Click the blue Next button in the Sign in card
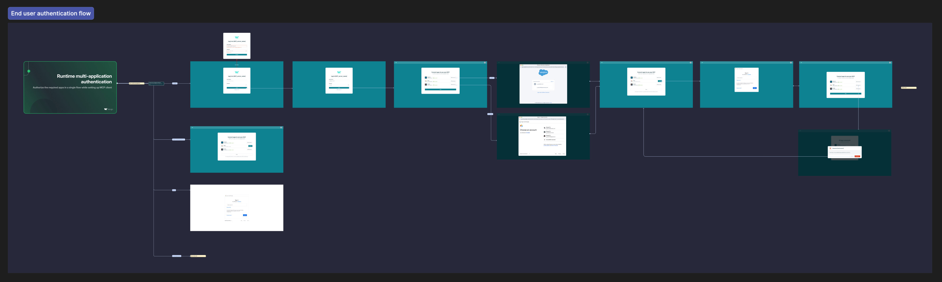The height and width of the screenshot is (282, 942). (x=754, y=88)
